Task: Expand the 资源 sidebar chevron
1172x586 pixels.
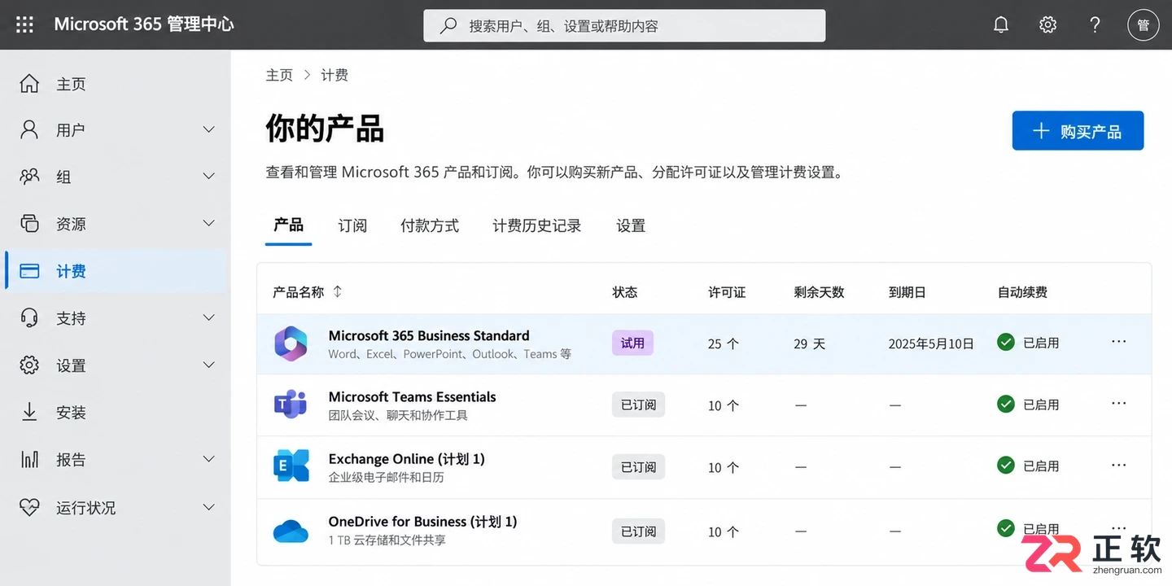Action: [x=209, y=223]
